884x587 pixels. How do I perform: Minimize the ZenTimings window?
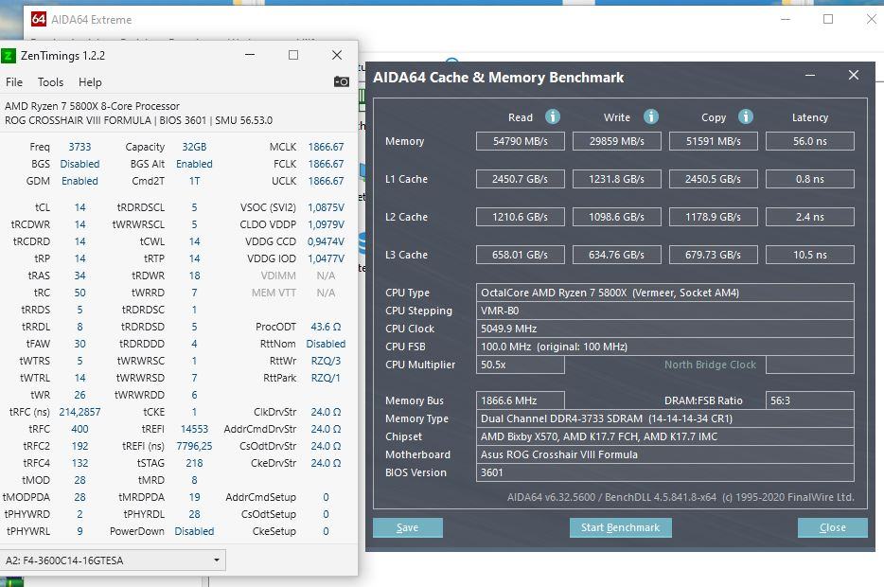click(x=250, y=55)
